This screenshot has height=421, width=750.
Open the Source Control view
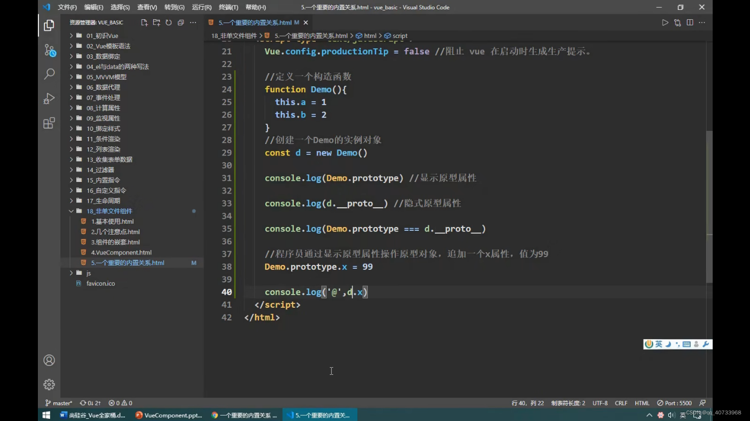click(49, 51)
